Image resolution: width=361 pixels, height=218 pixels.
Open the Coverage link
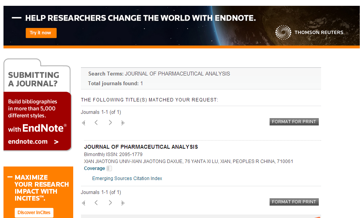pyautogui.click(x=95, y=168)
